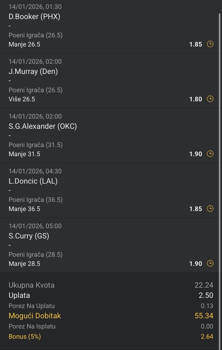The height and width of the screenshot is (350, 222).
Task: Click the clock icon next to S.Curry
Action: point(210,263)
